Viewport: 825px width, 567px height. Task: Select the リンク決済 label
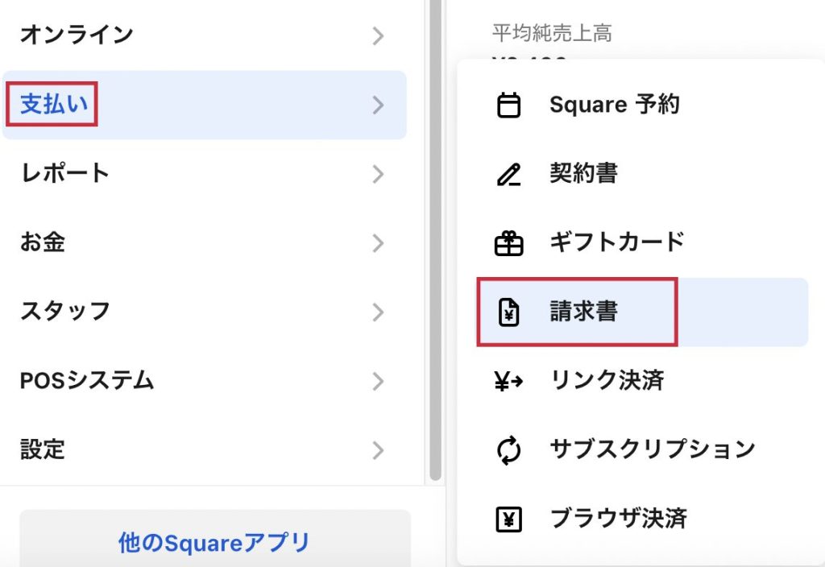coord(607,380)
